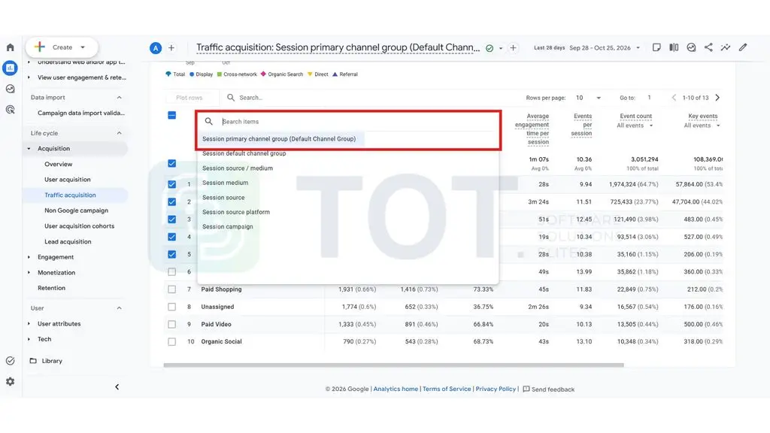Uncheck the row 2 checkbox

point(172,201)
